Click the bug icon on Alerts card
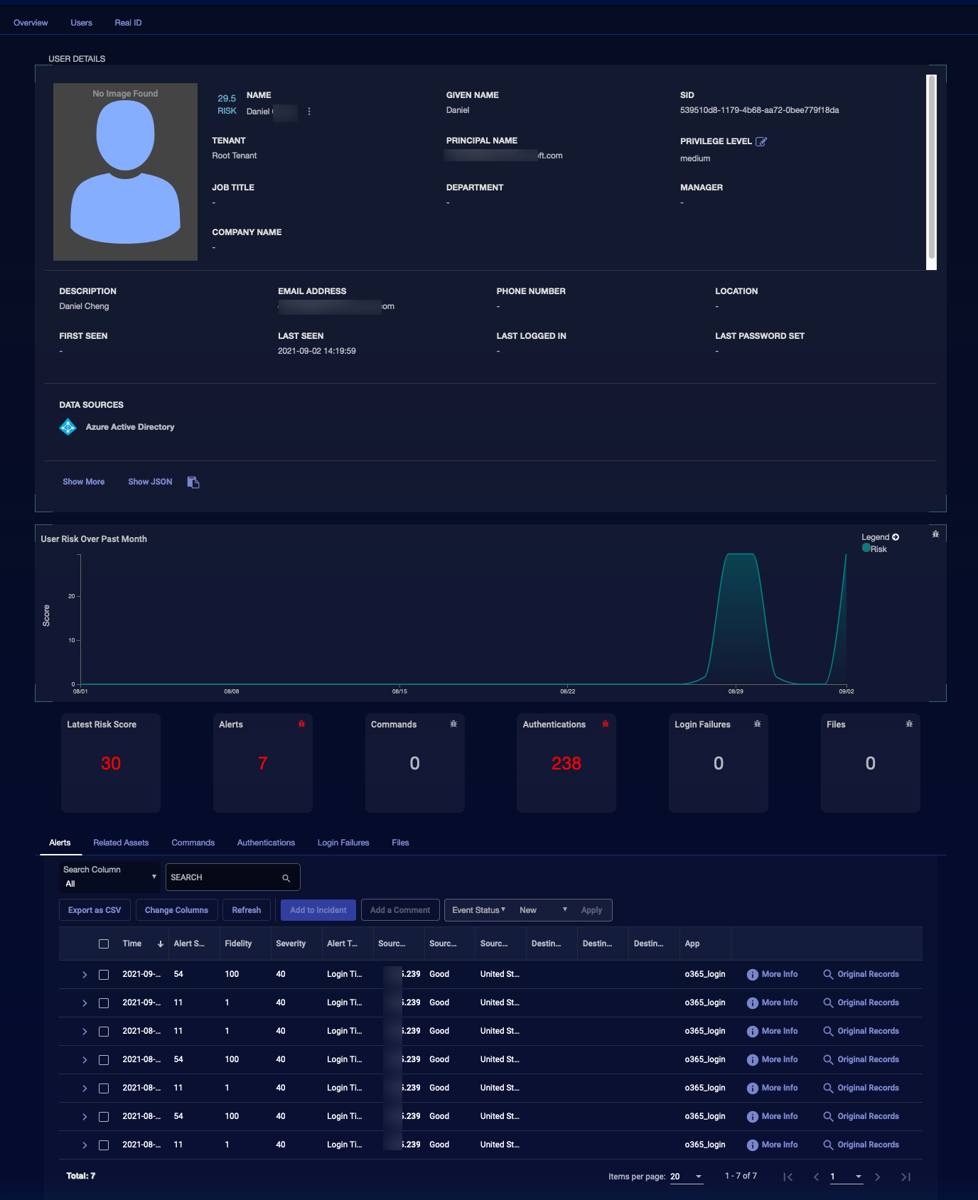The width and height of the screenshot is (978, 1200). (301, 724)
